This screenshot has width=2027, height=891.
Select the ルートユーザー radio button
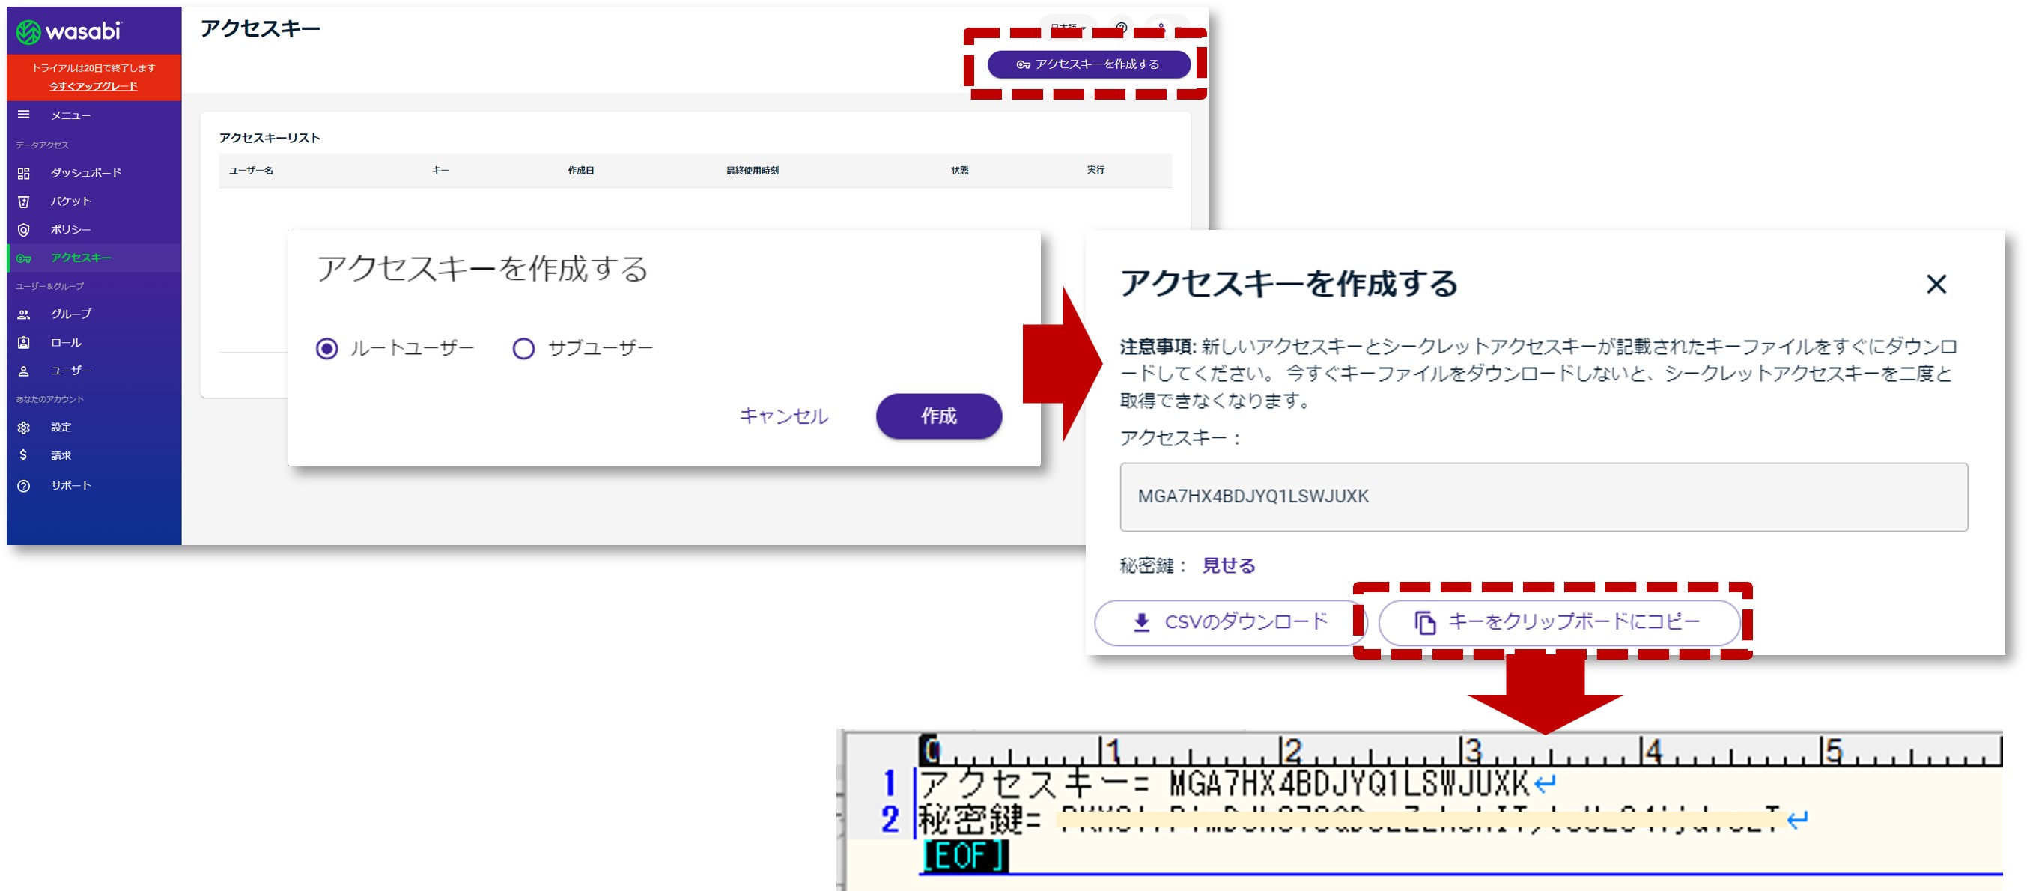point(326,348)
